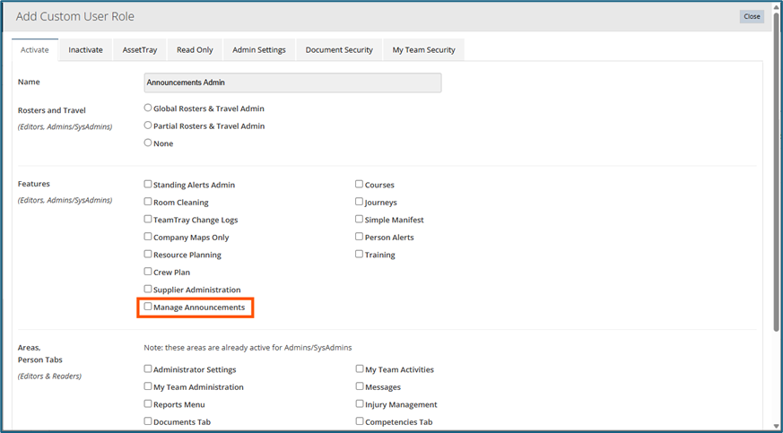Enable the Simple Manifest checkbox
This screenshot has height=433, width=783.
click(360, 220)
